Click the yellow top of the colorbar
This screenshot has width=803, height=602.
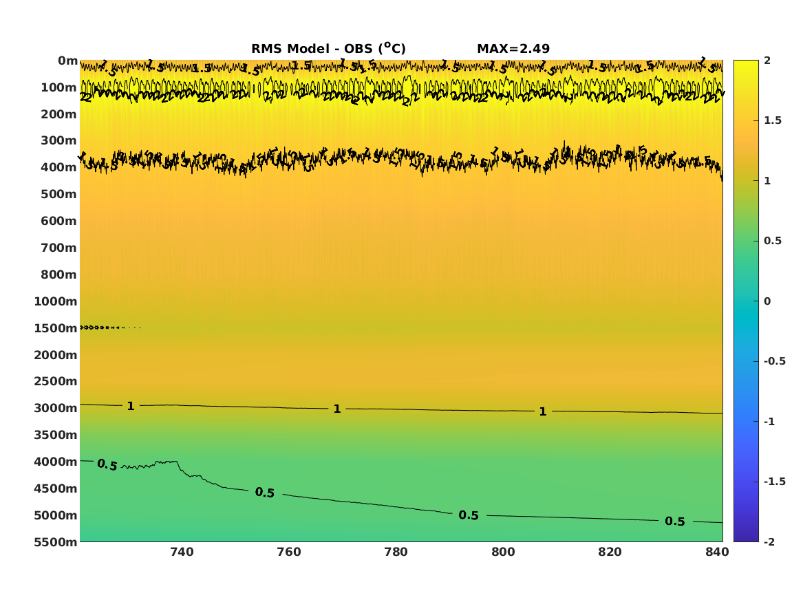(746, 65)
